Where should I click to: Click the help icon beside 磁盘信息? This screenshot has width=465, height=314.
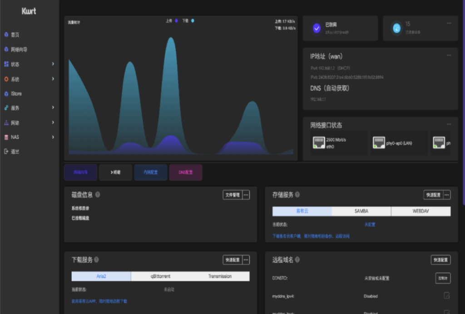(98, 195)
